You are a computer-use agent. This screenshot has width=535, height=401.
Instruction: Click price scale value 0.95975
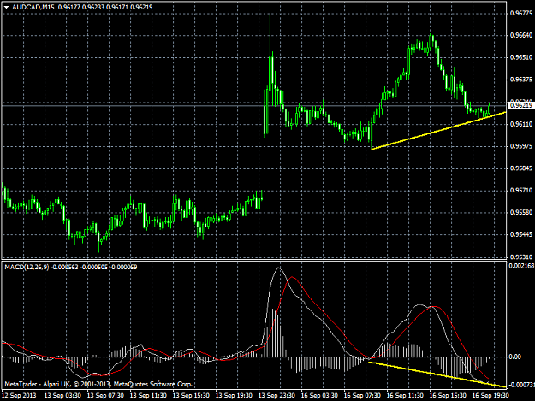pyautogui.click(x=521, y=146)
